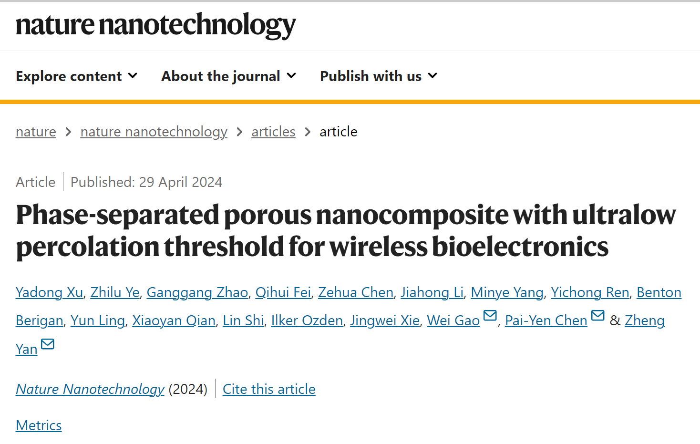Image resolution: width=700 pixels, height=444 pixels.
Task: Open author Minye Yang's info
Action: pos(507,292)
